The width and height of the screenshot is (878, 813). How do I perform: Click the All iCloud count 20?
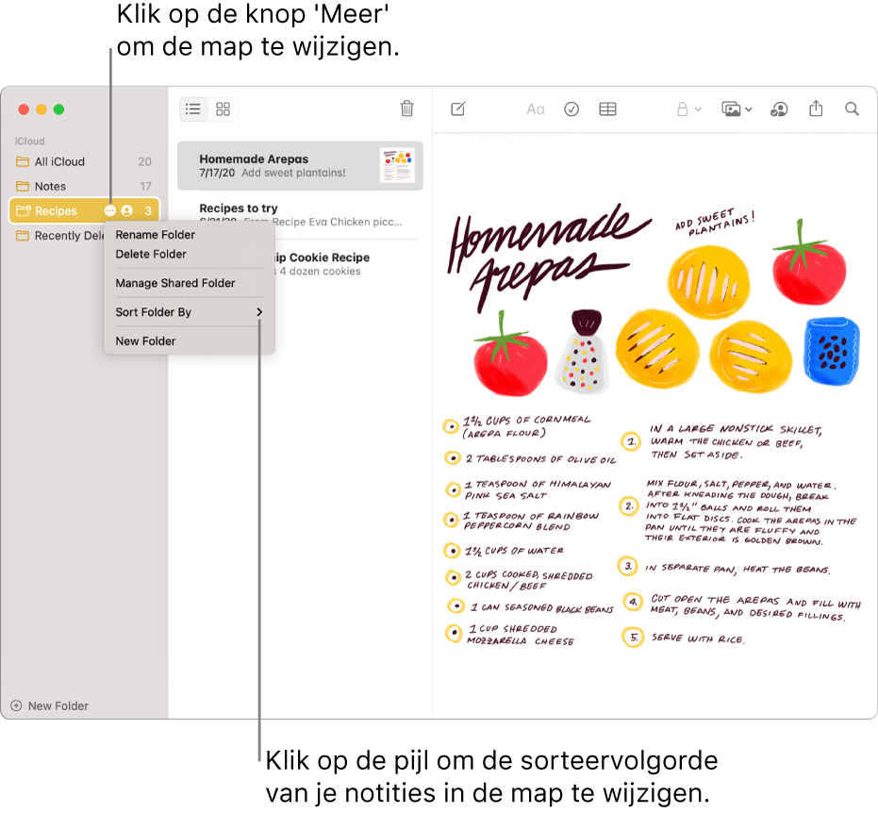(x=145, y=162)
